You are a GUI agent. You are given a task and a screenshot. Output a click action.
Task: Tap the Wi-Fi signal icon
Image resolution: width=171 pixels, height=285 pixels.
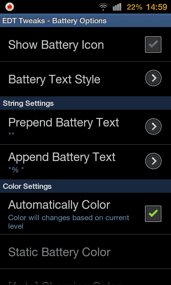tap(103, 7)
